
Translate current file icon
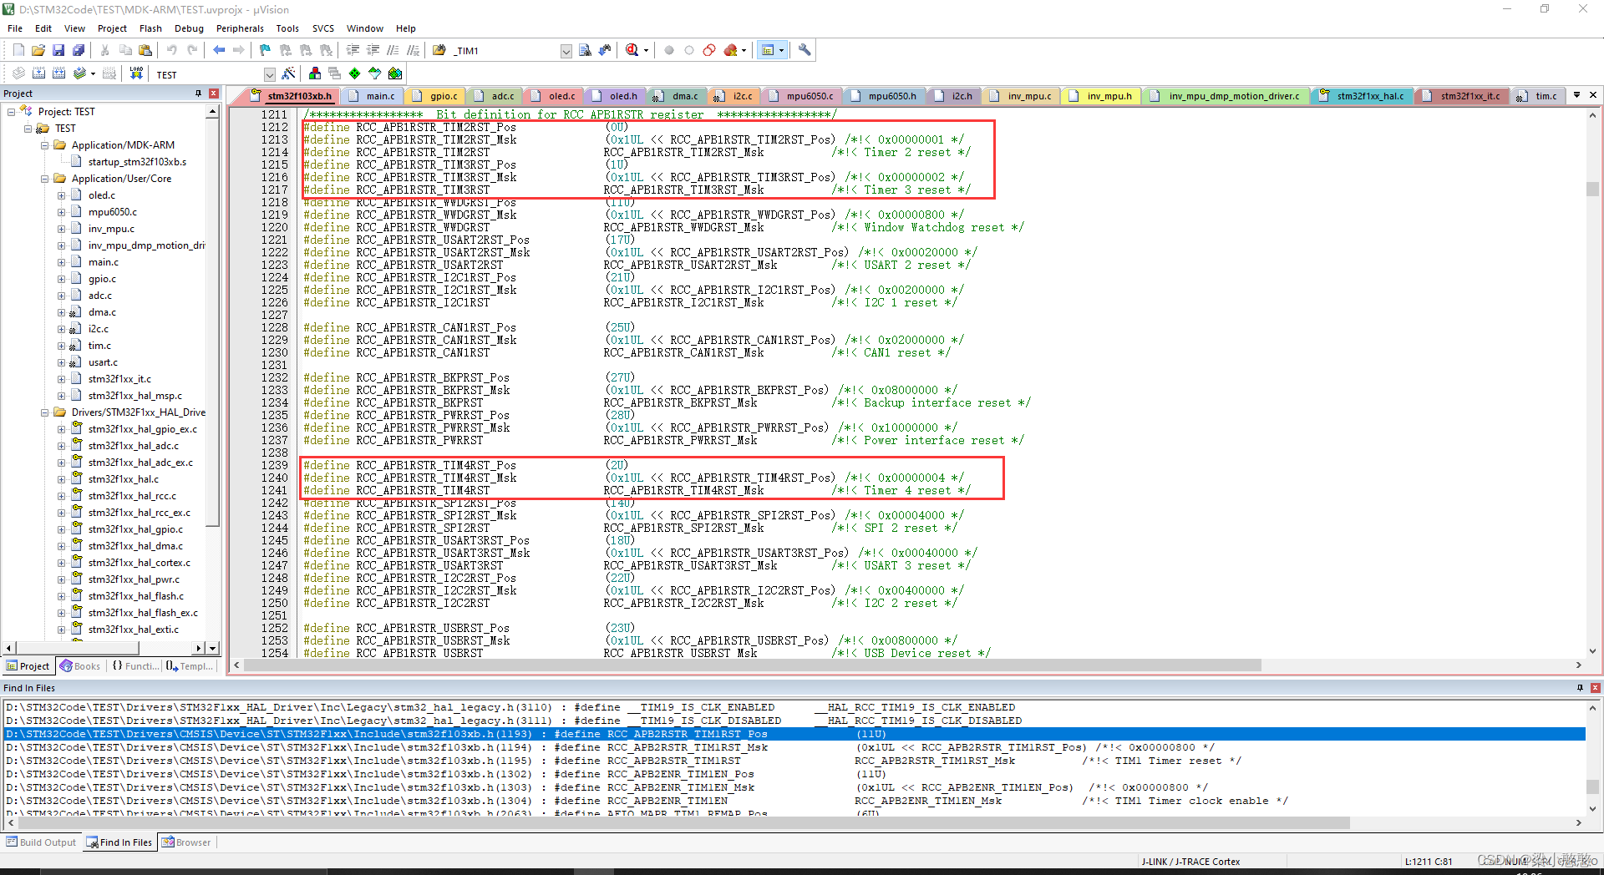pos(18,73)
